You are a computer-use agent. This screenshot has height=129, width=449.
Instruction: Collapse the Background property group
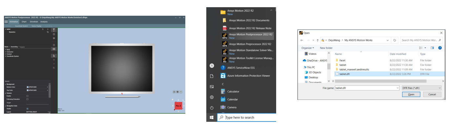(x=5, y=84)
